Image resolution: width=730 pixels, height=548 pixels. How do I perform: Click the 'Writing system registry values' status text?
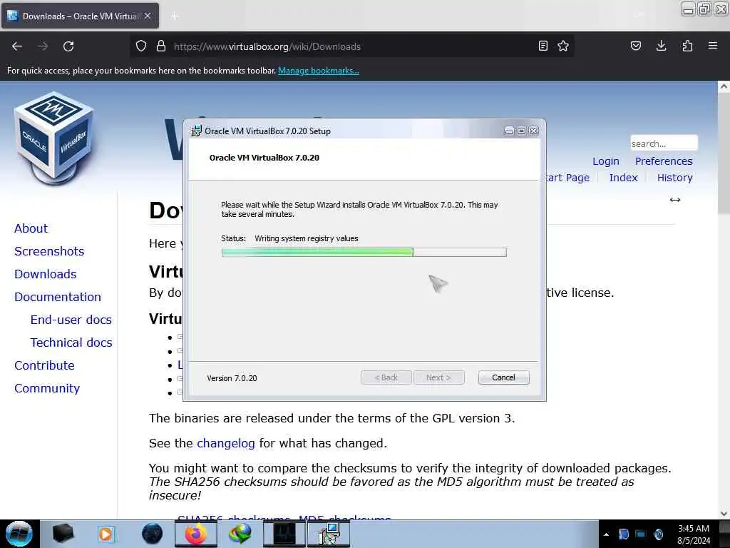pyautogui.click(x=307, y=238)
